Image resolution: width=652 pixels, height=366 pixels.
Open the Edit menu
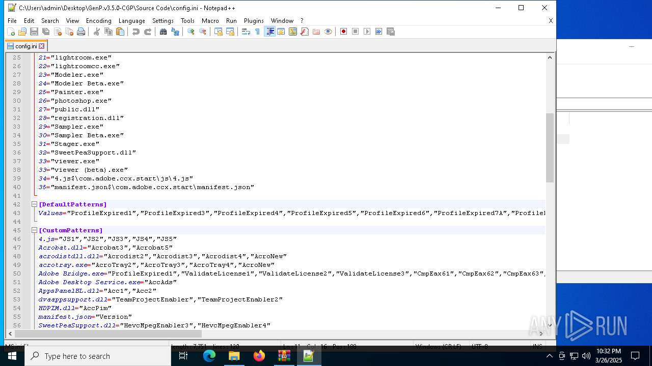(29, 21)
